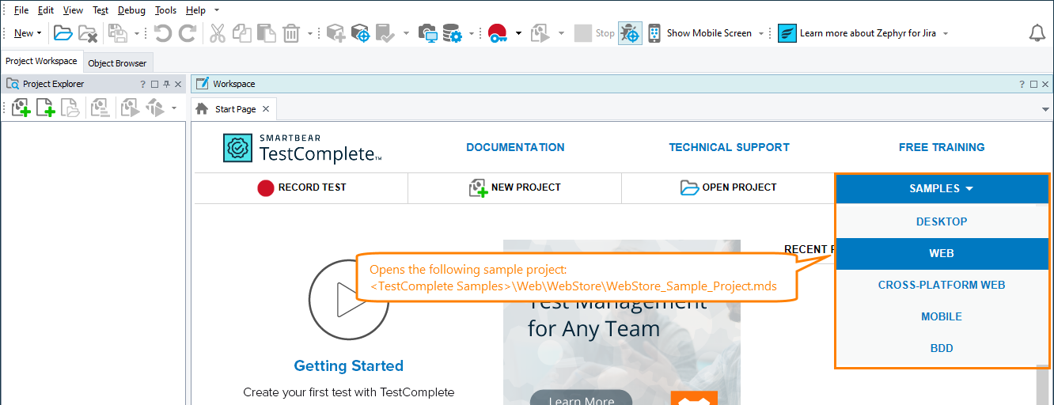Expand the Record button dropdown arrow
This screenshot has width=1054, height=405.
point(518,33)
